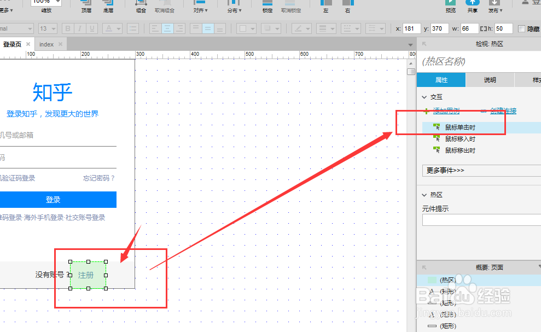Open the 更多 (more) toolbar dropdown

(x=6, y=10)
